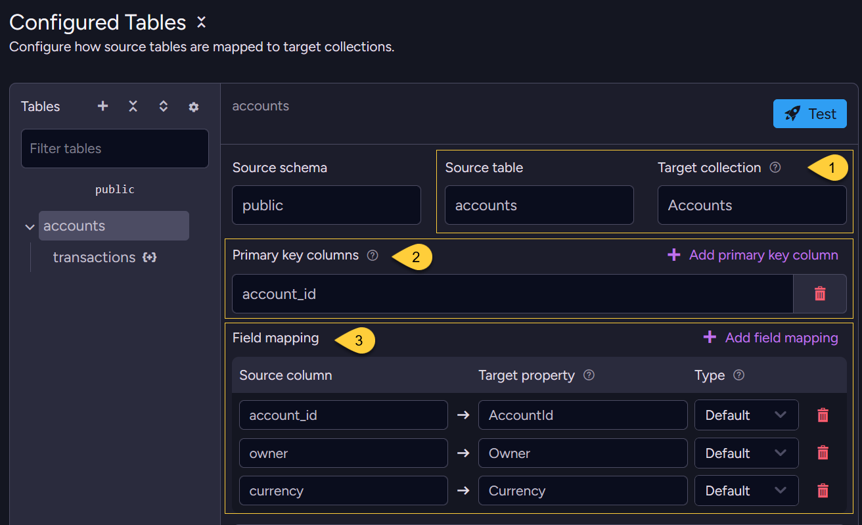Open Type dropdown for currency mapping

pos(746,491)
